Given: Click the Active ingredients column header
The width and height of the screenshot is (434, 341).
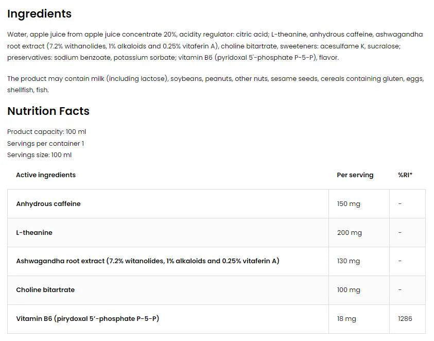Looking at the screenshot, I should point(46,175).
